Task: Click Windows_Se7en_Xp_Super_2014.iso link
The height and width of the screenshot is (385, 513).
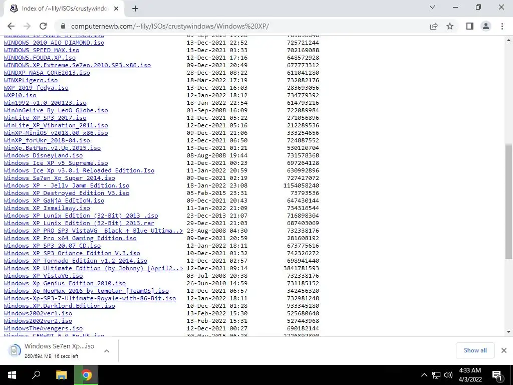Action: click(x=60, y=178)
